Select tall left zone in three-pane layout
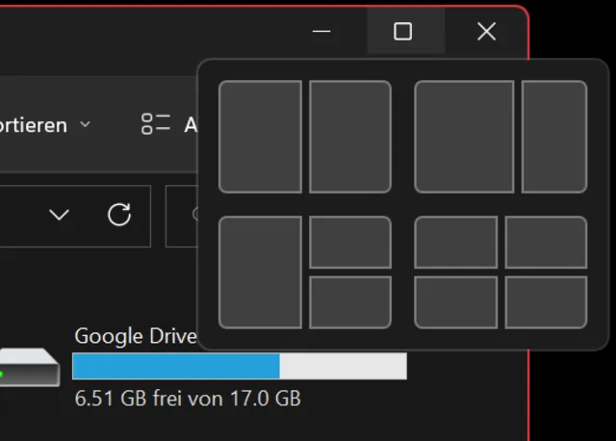This screenshot has height=441, width=616. (260, 272)
